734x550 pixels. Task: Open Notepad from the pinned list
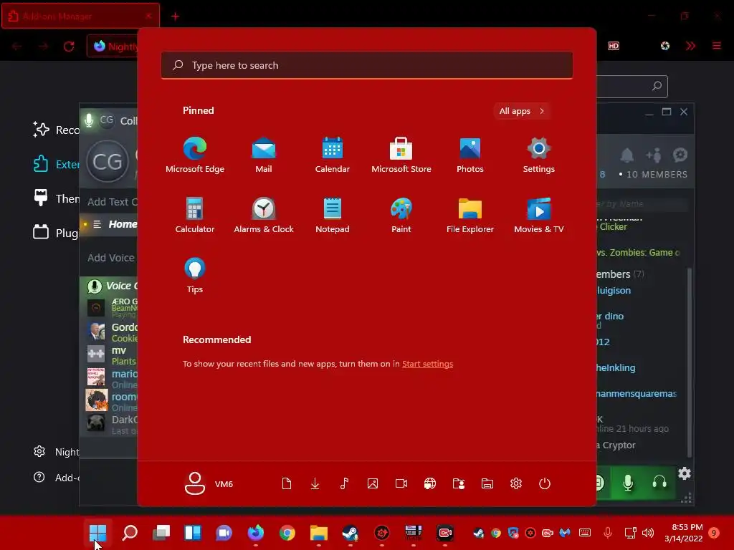333,216
